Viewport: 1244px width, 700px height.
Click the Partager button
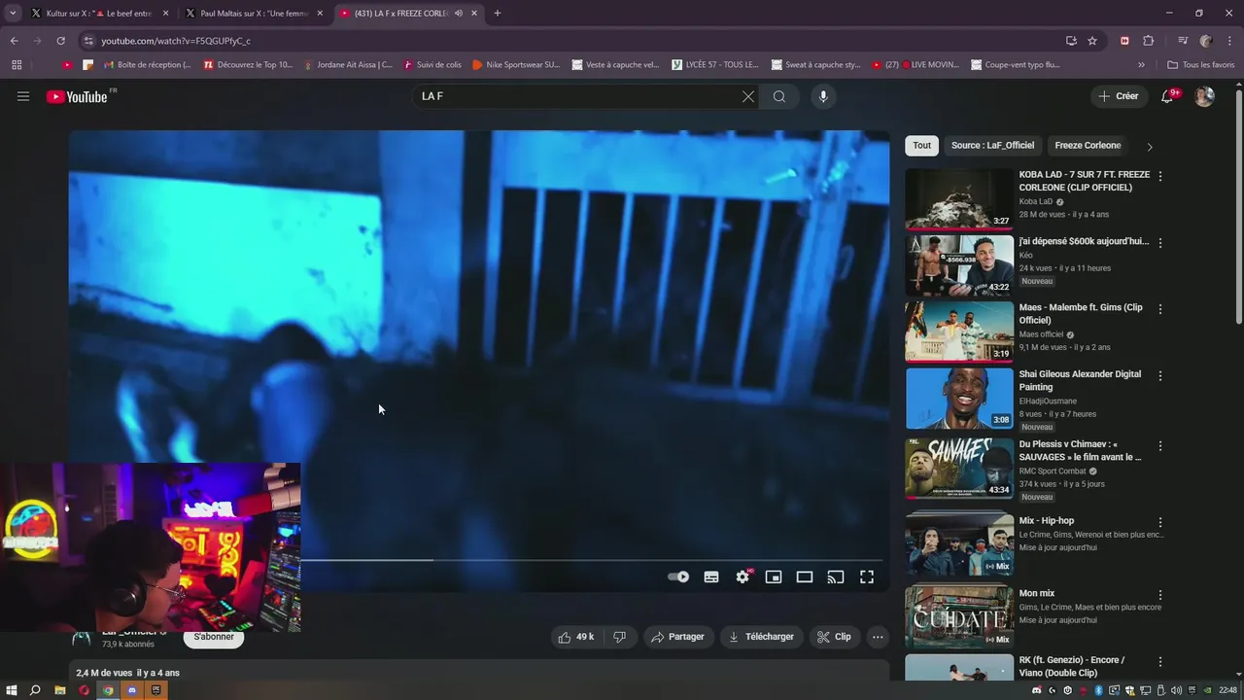677,637
